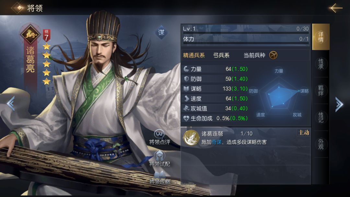Show previous general with left chevron
Image resolution: width=350 pixels, height=197 pixels.
coord(11,103)
